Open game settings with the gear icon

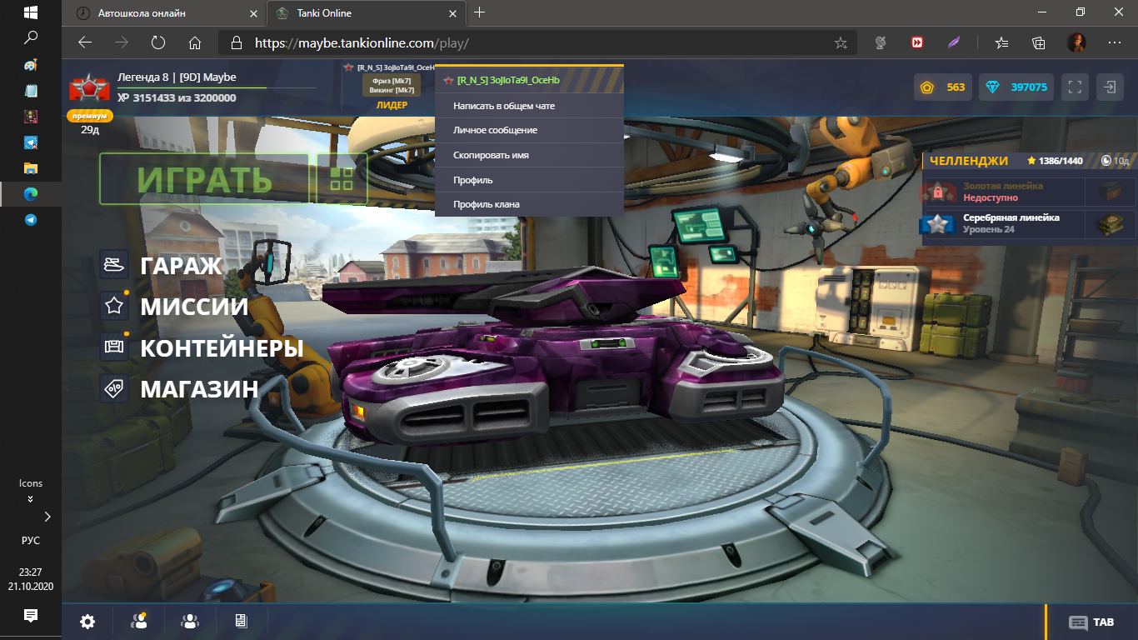click(x=87, y=622)
